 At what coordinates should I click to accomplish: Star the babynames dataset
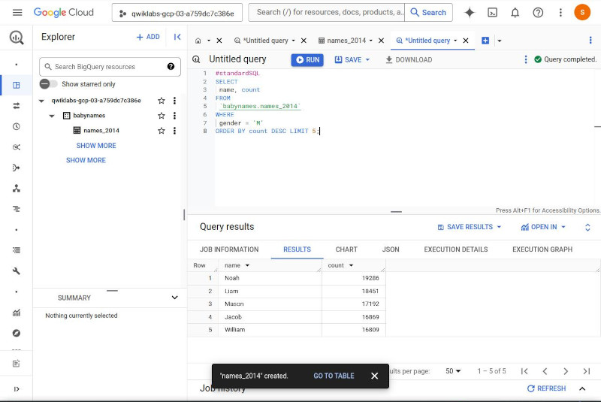(x=162, y=116)
